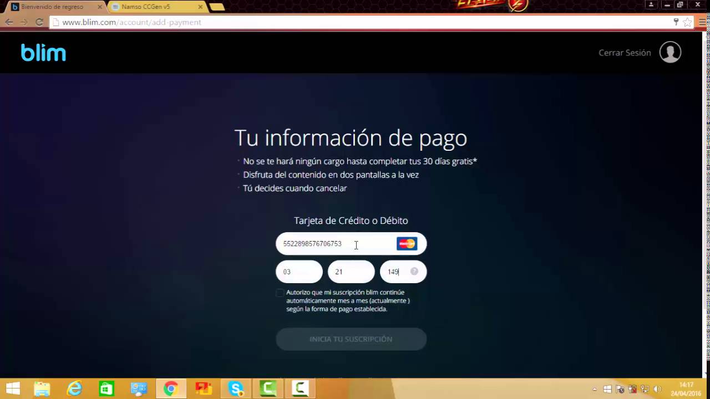The height and width of the screenshot is (399, 710).
Task: Reload the page with refresh icon
Action: pos(39,22)
